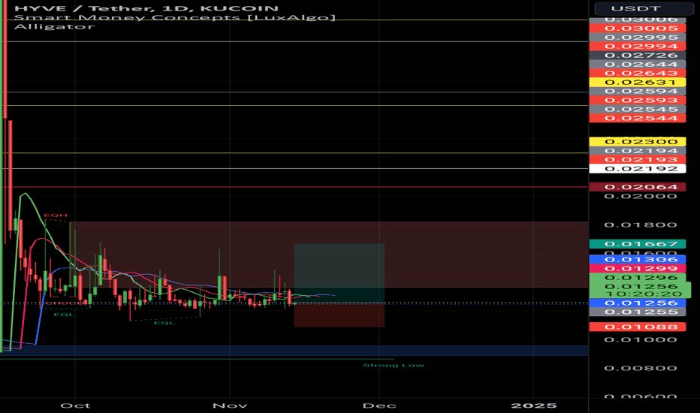This screenshot has height=413, width=700.
Task: Click the red 0.03005 price label
Action: click(x=638, y=29)
